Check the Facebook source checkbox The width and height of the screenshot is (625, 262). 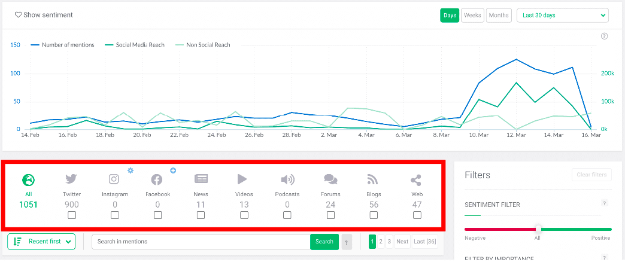158,215
